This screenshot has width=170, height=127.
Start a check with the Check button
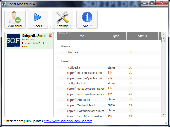tap(38, 19)
